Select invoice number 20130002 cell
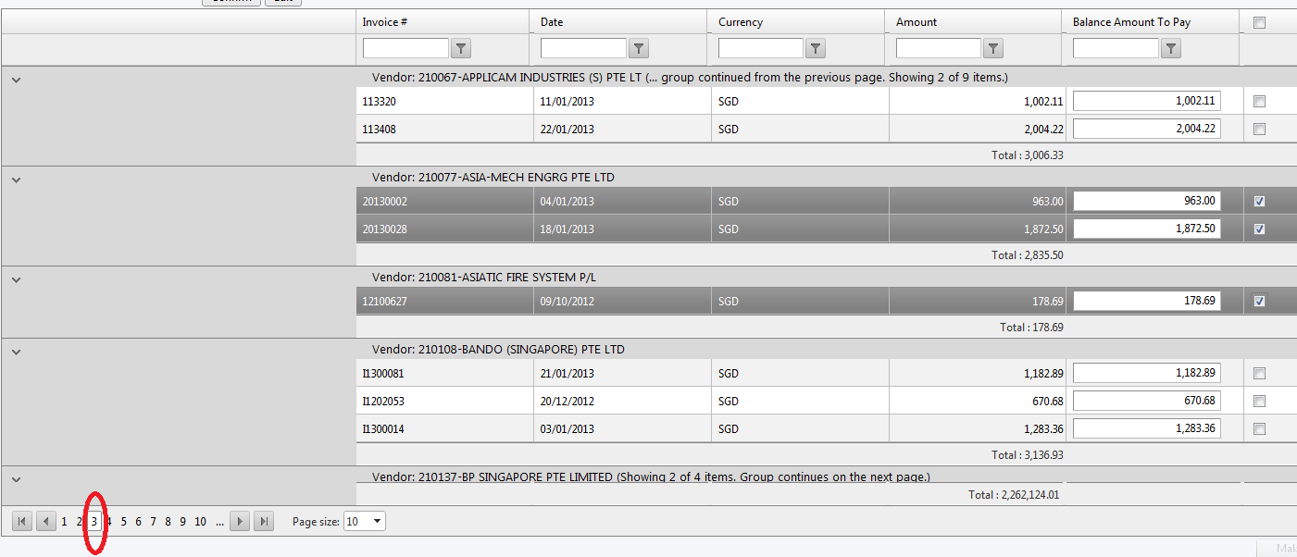This screenshot has width=1297, height=557. tap(444, 201)
